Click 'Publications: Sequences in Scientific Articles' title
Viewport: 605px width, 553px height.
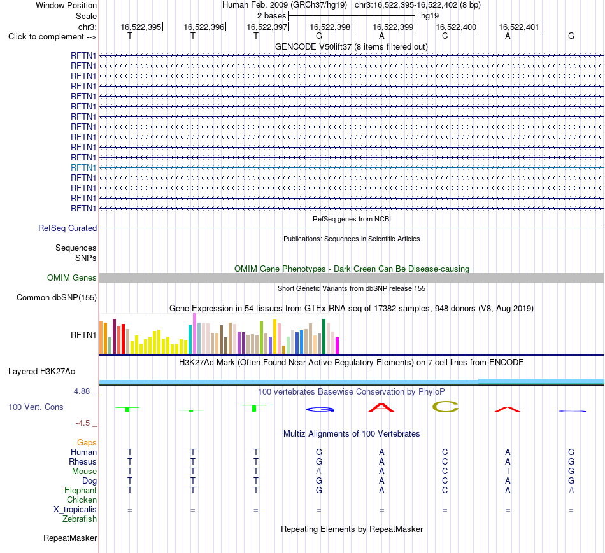(x=352, y=239)
